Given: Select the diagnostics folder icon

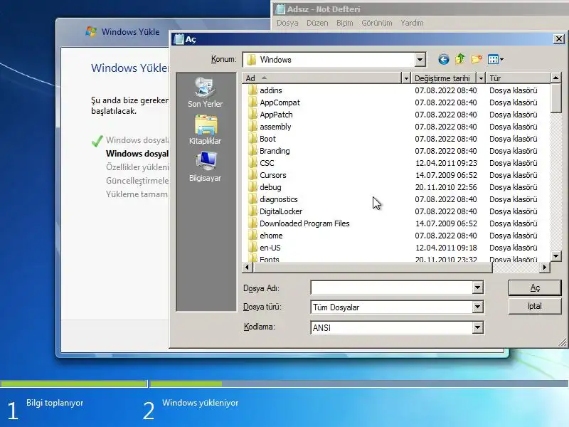Looking at the screenshot, I should click(x=252, y=199).
